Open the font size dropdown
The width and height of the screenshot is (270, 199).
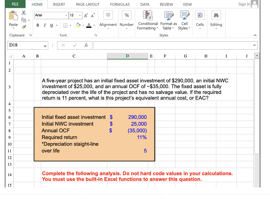[80, 15]
